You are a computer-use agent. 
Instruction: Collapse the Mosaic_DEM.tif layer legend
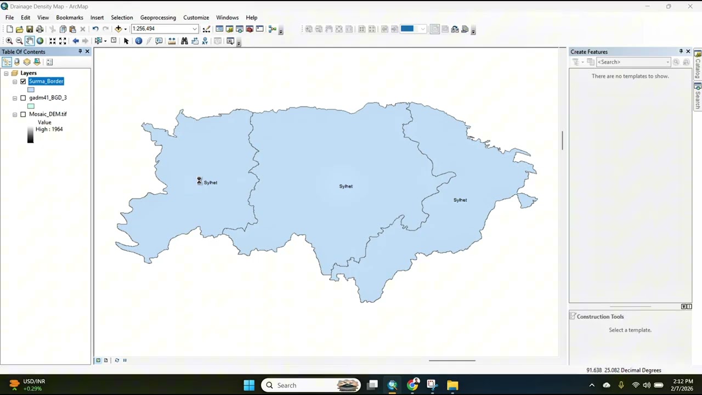click(x=15, y=115)
